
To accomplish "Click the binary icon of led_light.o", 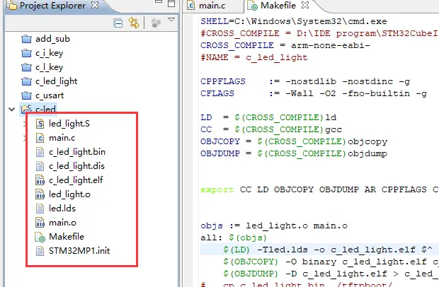I will [40, 194].
